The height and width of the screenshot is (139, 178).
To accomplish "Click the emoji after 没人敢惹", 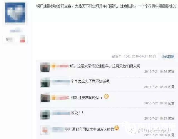I will point(117,128).
